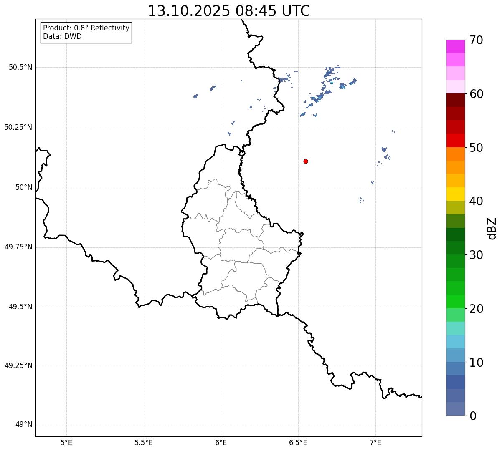Click the 49.25°N latitude label

tap(18, 366)
